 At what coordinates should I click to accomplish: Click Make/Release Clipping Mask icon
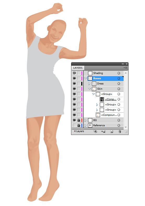pyautogui.click(x=95, y=131)
